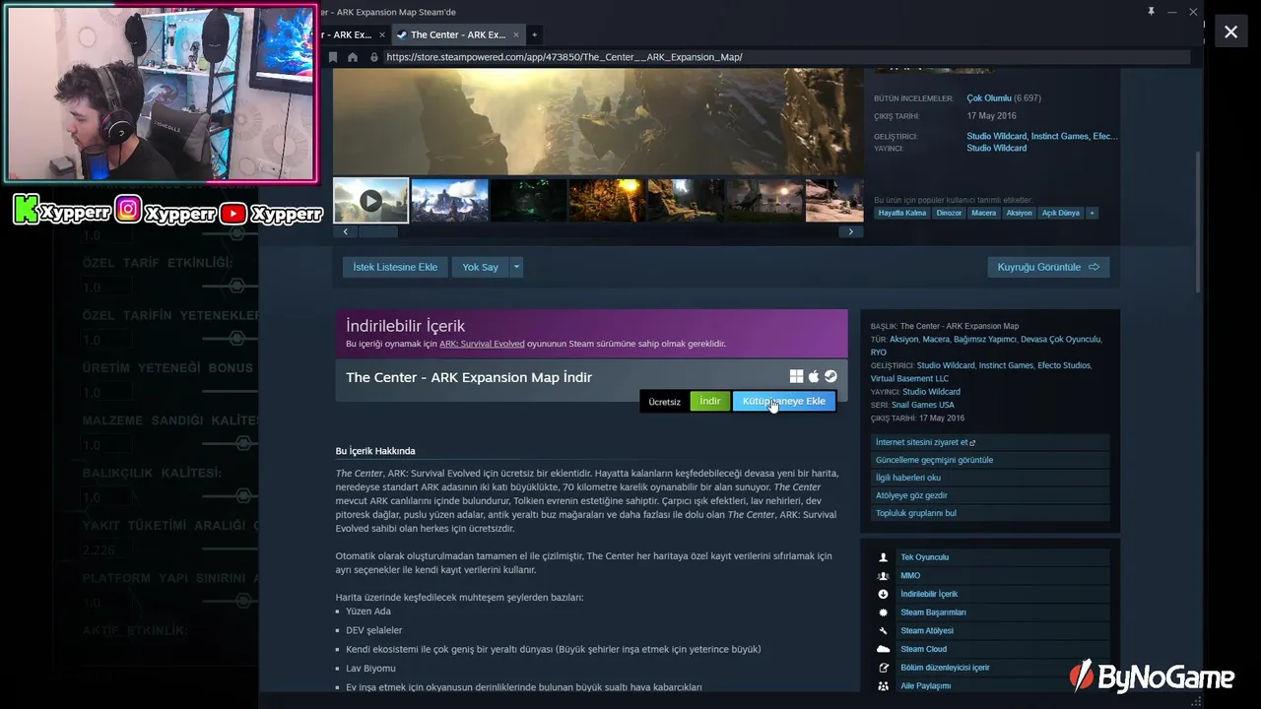
Task: Open the Bağımsız Yapımcı genre link
Action: [985, 339]
